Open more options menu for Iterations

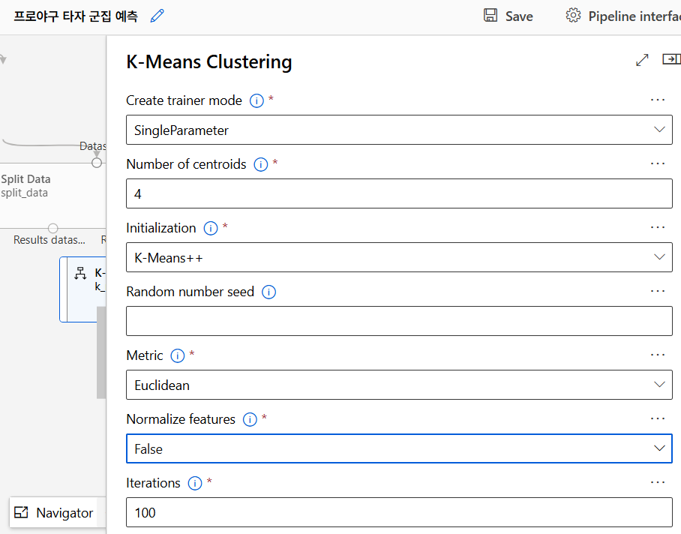point(658,482)
